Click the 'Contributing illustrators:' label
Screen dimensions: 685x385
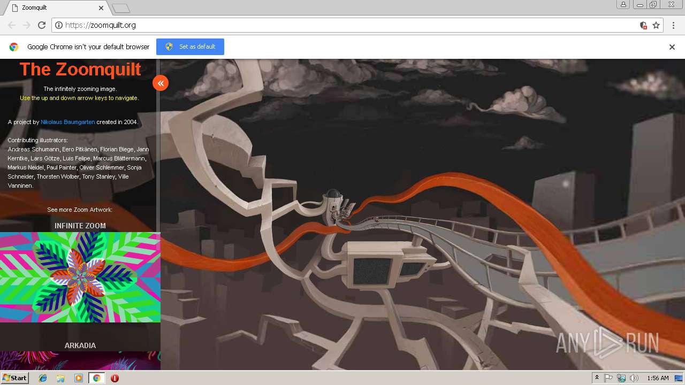pos(37,140)
